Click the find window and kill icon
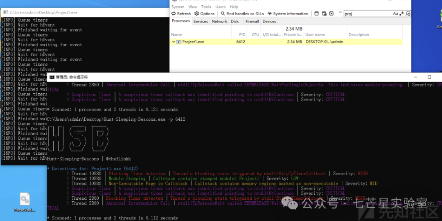The image size is (442, 221). click(331, 14)
